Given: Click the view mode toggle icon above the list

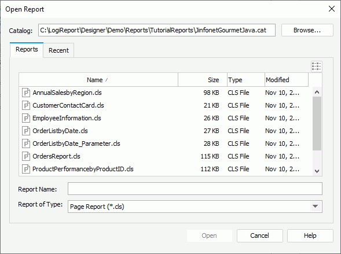Looking at the screenshot, I should coord(317,66).
